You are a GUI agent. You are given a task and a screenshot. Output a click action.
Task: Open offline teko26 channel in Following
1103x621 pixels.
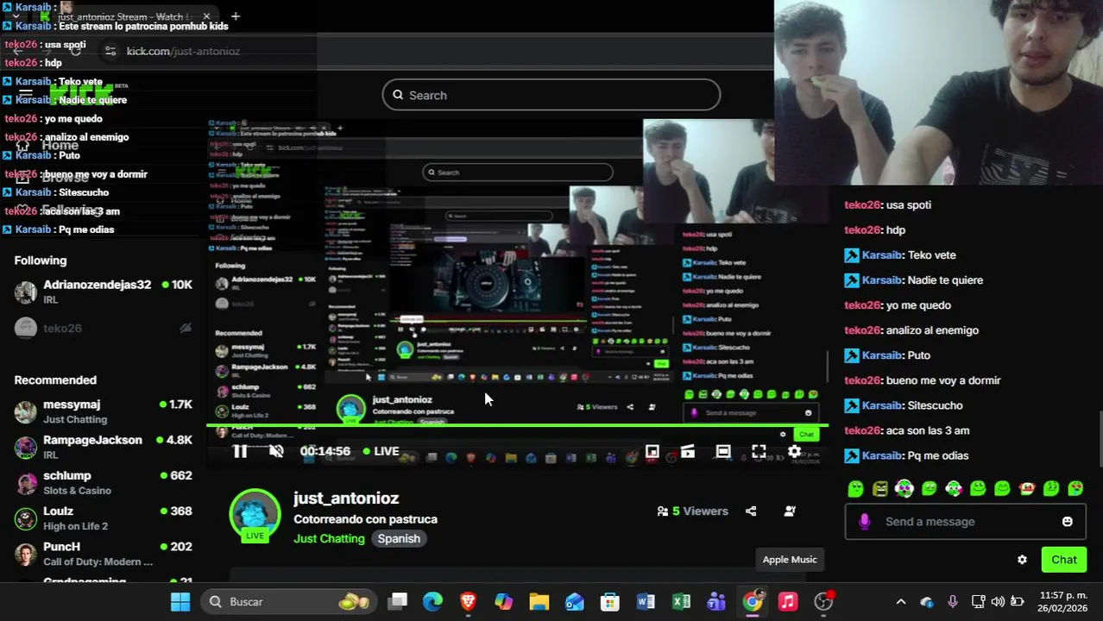click(104, 328)
